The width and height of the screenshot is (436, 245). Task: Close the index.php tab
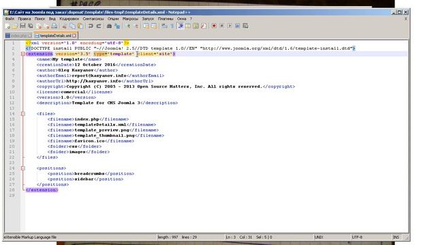point(30,36)
